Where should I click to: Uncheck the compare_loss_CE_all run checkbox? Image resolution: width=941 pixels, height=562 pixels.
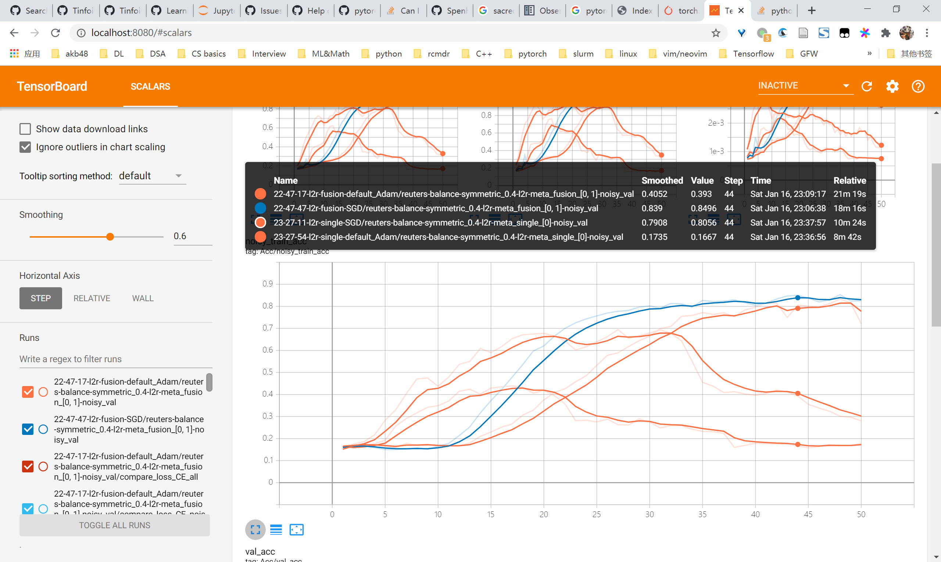coord(28,466)
